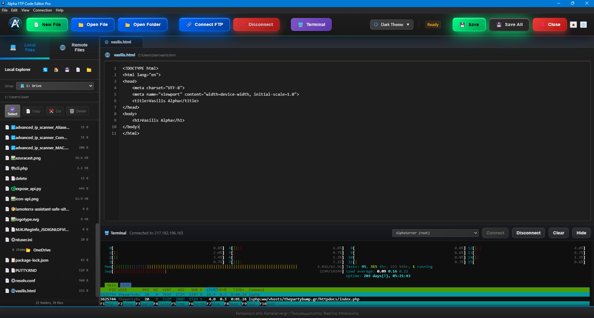The image size is (594, 318).
Task: Hide the terminal panel
Action: [581, 233]
